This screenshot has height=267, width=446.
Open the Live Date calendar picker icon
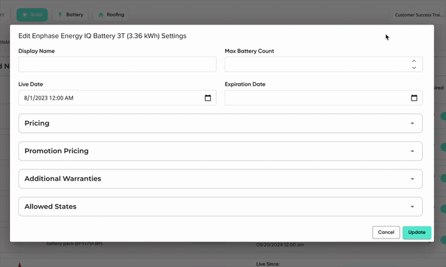[208, 98]
